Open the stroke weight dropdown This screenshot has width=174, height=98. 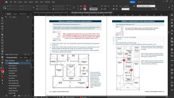98,6
